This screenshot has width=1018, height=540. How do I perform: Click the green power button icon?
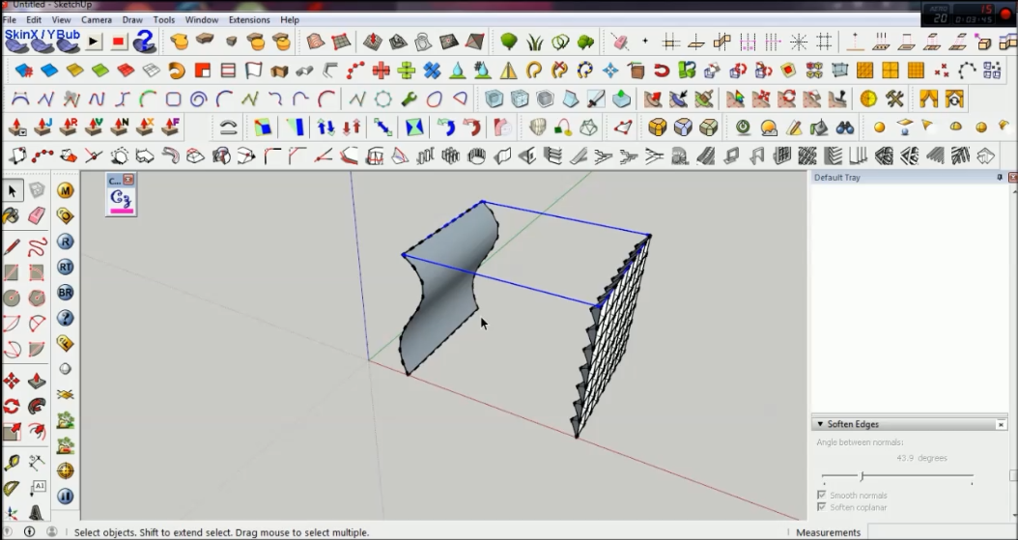tap(743, 128)
